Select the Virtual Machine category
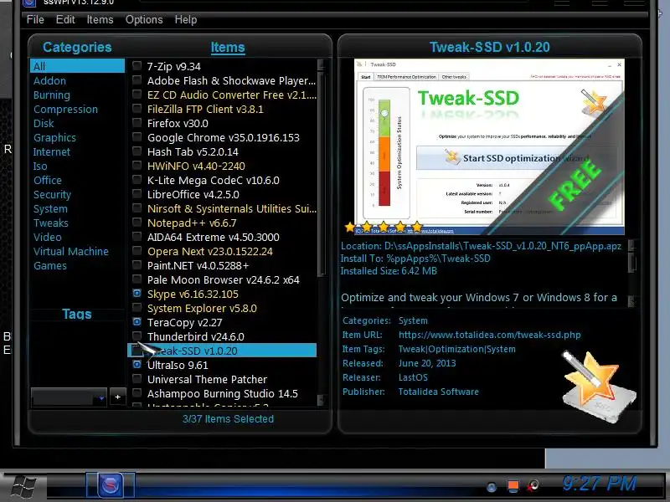670x502 pixels. (71, 252)
